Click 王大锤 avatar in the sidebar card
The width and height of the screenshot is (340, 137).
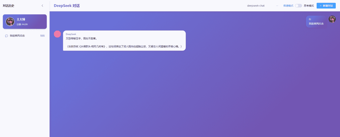[x=10, y=22]
